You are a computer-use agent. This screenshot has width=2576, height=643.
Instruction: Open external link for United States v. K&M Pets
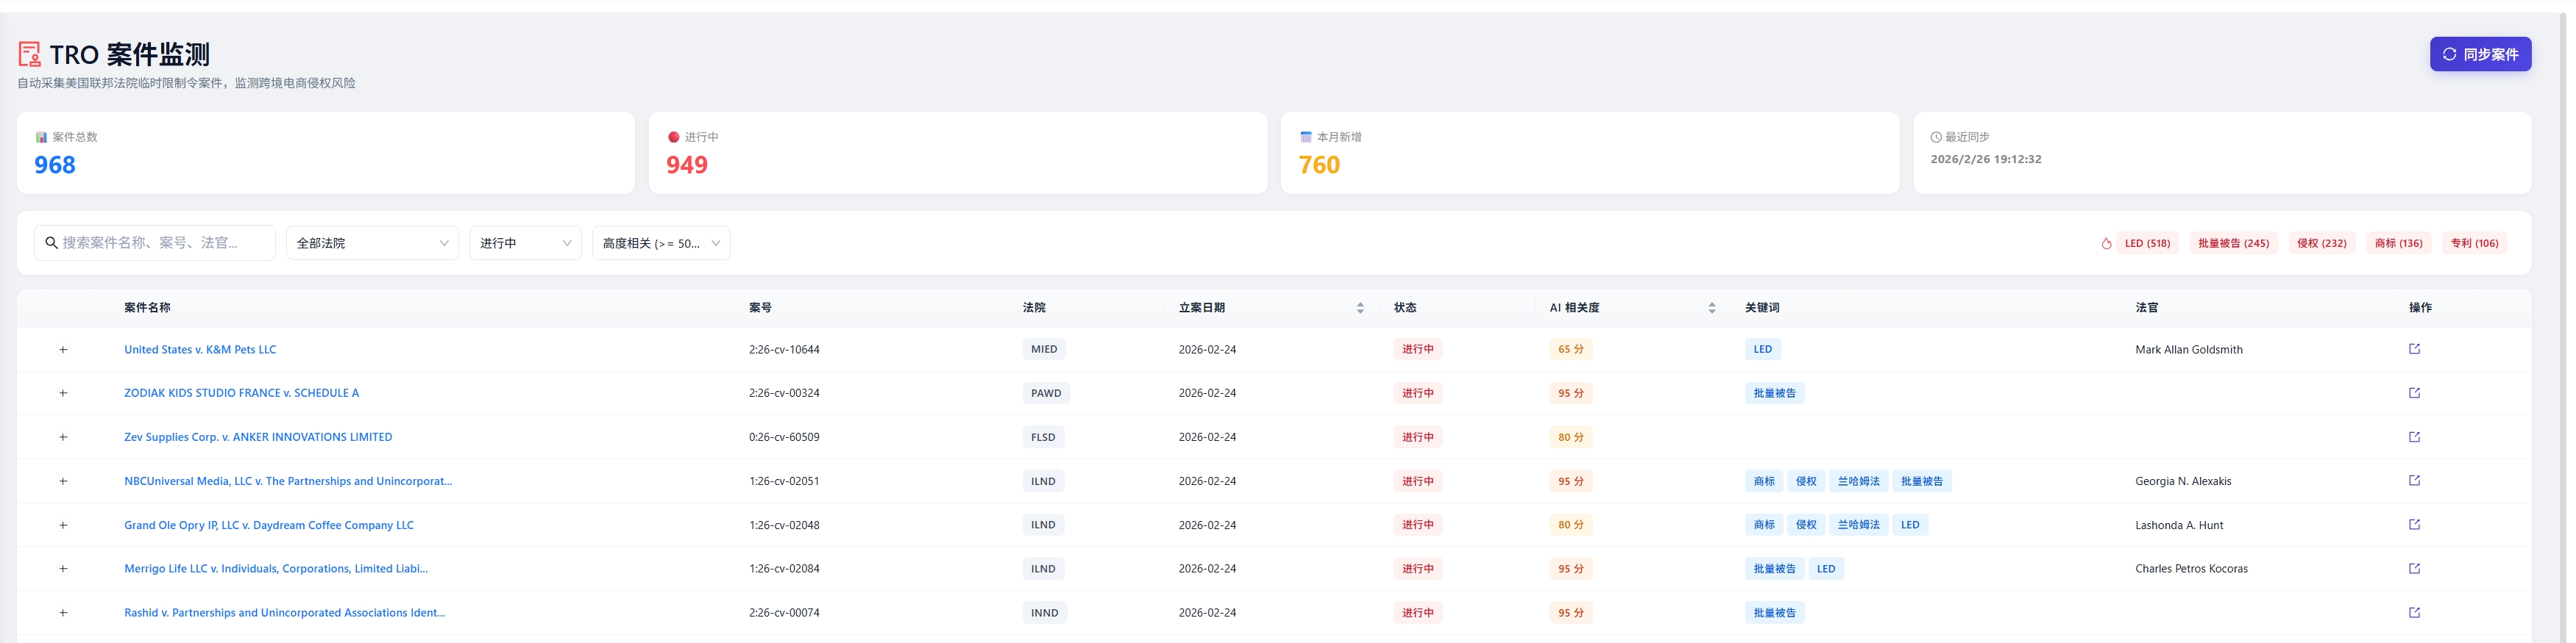pos(2413,350)
